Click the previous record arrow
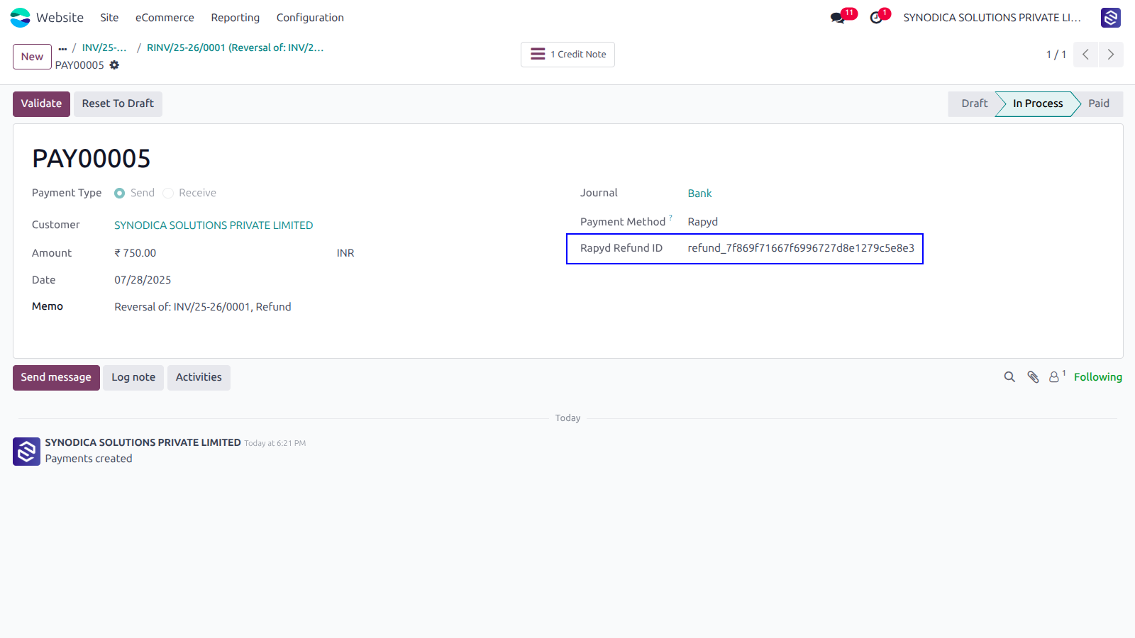This screenshot has width=1135, height=638. click(x=1085, y=55)
